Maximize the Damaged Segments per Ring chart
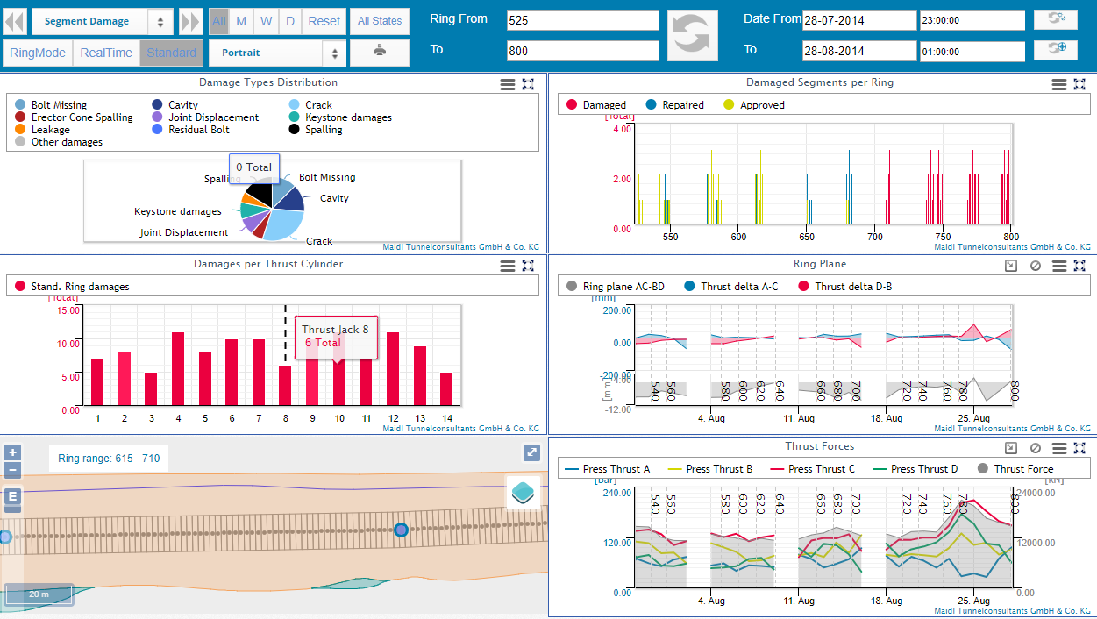Image resolution: width=1097 pixels, height=619 pixels. [1079, 84]
